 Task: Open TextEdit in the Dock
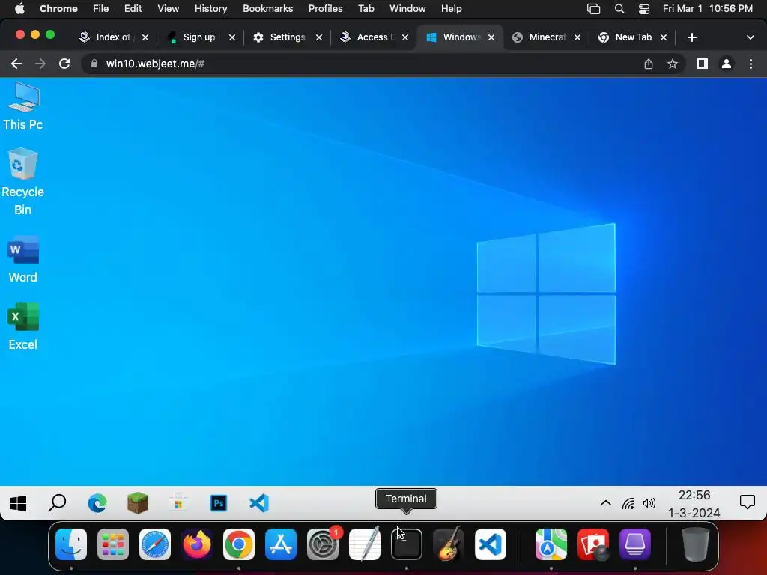tap(365, 544)
